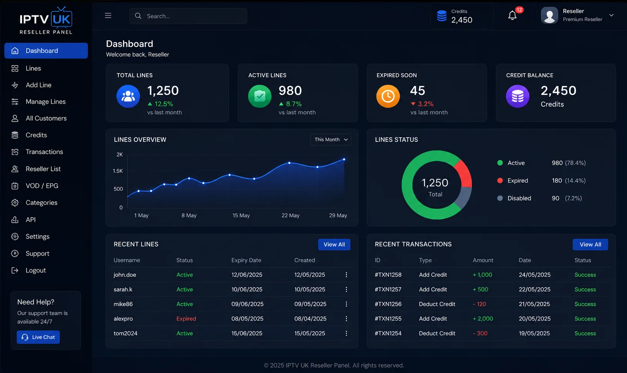Click Deduct Credit for #TXN1256

(437, 304)
